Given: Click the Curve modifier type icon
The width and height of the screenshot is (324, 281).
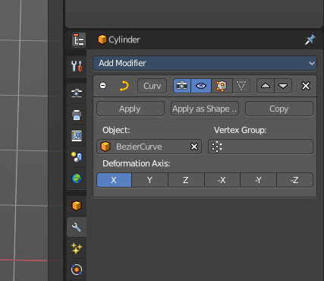Looking at the screenshot, I should tap(124, 86).
